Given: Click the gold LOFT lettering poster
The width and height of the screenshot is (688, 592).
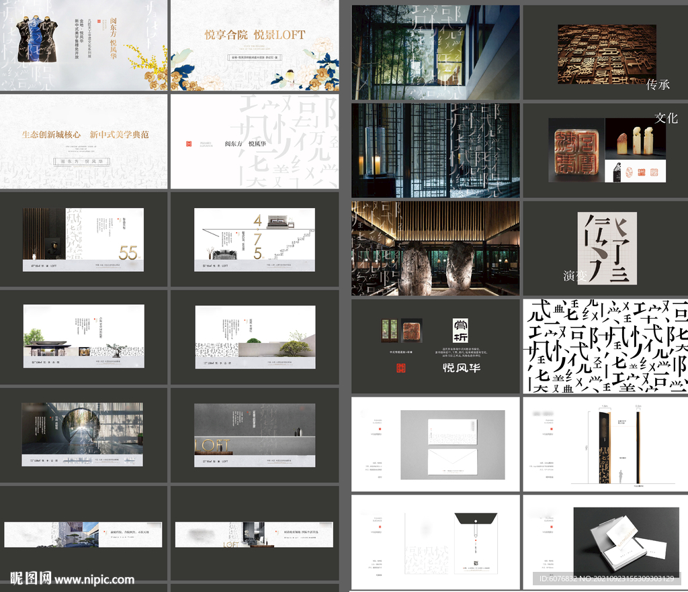Looking at the screenshot, I should (255, 435).
